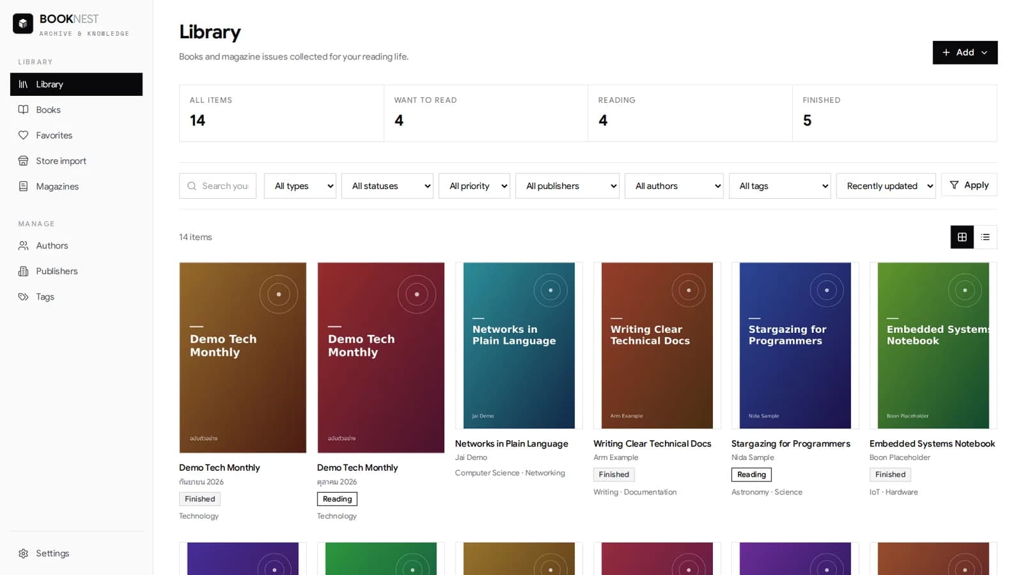This screenshot has height=575, width=1023.
Task: Focus the library search field
Action: pos(217,186)
